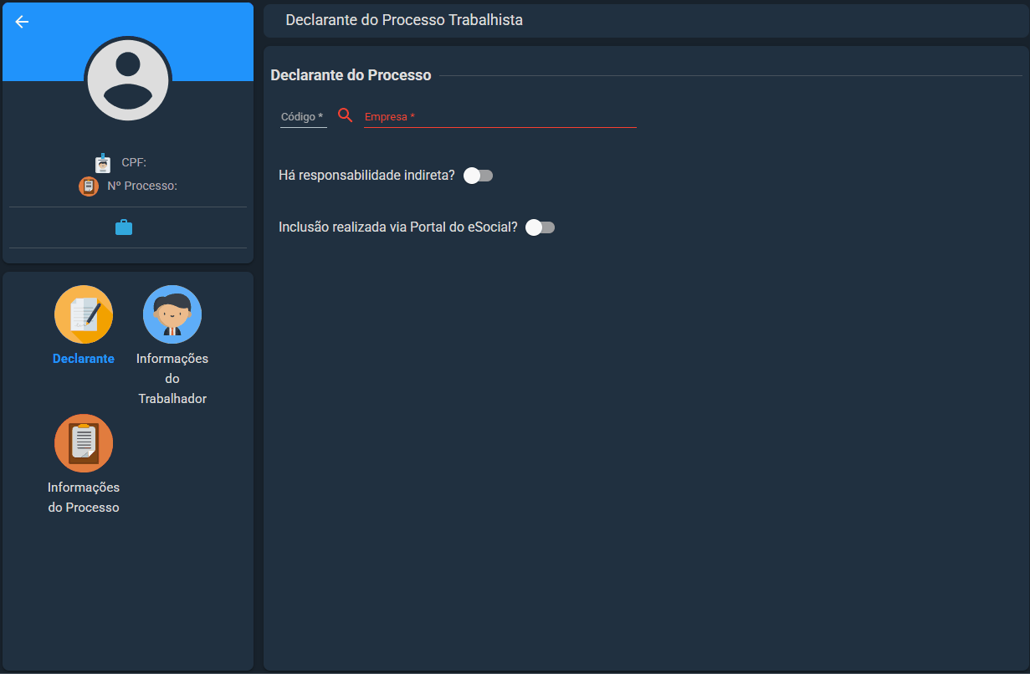Click the user avatar picture
The height and width of the screenshot is (674, 1030).
(128, 80)
